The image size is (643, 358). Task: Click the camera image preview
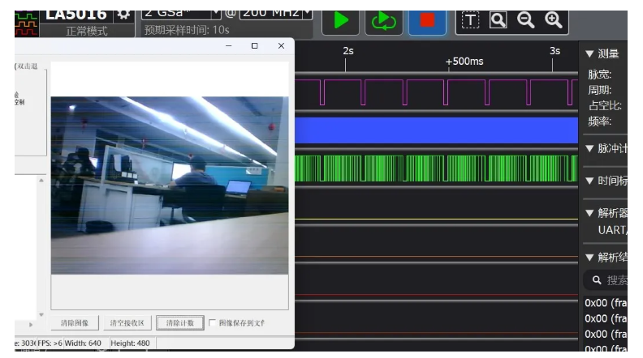pyautogui.click(x=170, y=185)
